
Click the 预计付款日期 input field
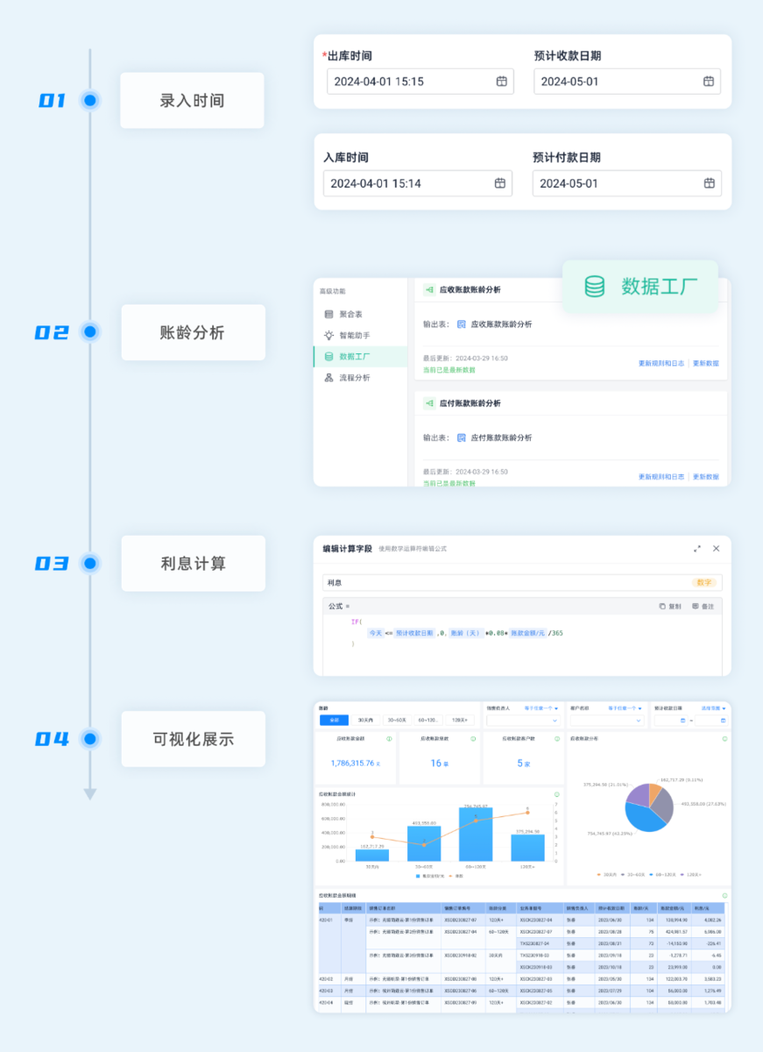tap(627, 183)
